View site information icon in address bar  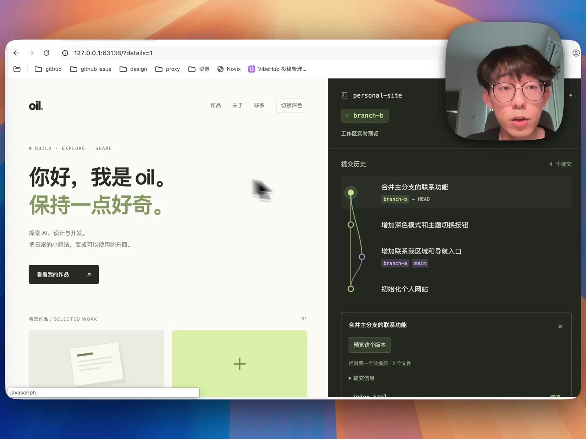pos(65,53)
